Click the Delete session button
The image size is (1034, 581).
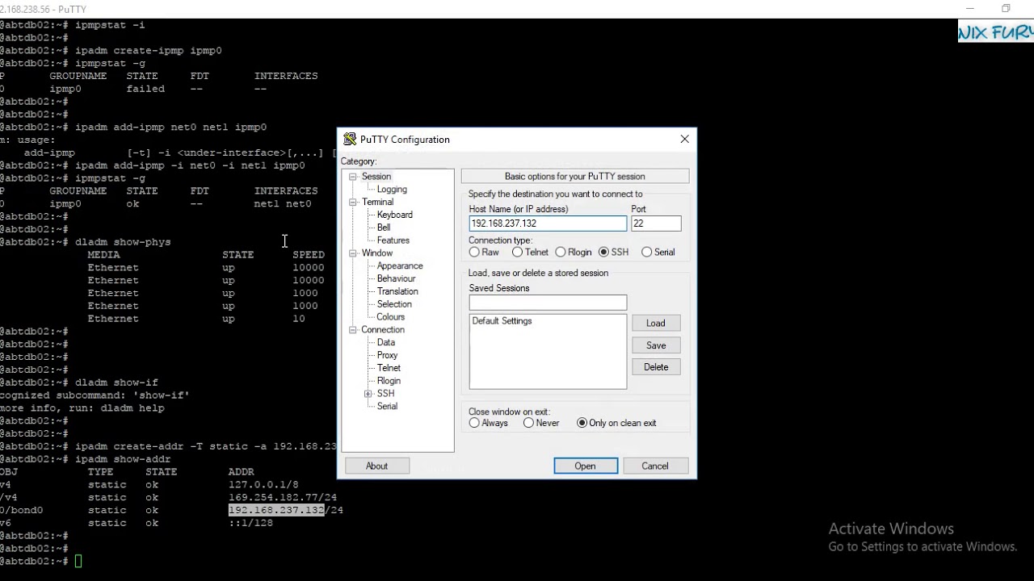(656, 367)
